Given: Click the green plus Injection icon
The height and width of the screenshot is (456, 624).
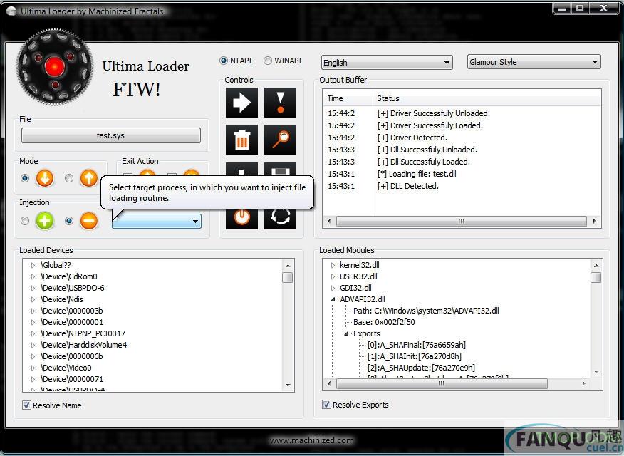Looking at the screenshot, I should 45,221.
